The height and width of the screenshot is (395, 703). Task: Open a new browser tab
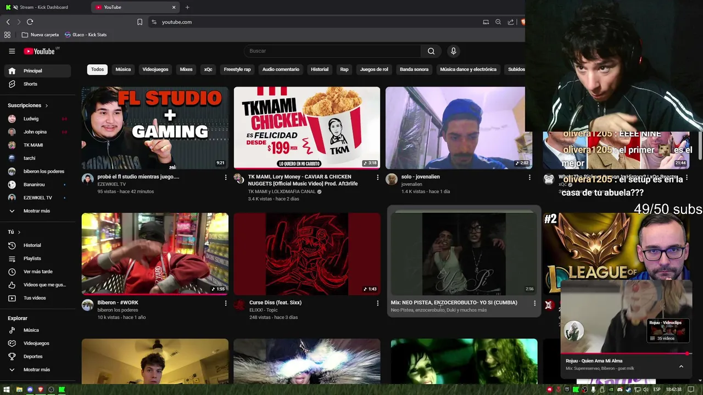(x=187, y=7)
